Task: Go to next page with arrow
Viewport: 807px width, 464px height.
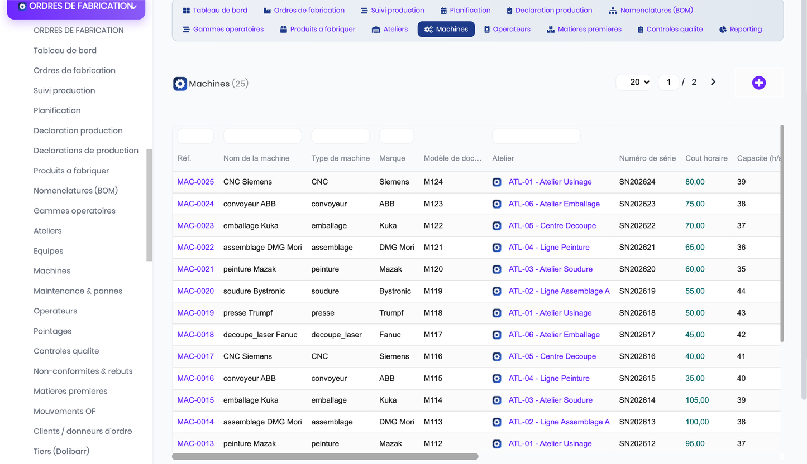Action: tap(713, 82)
